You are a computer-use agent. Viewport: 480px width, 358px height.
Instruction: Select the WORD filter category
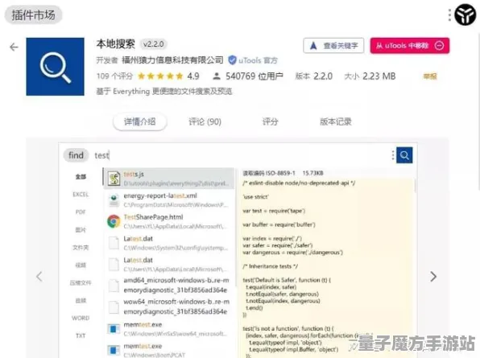pos(81,318)
